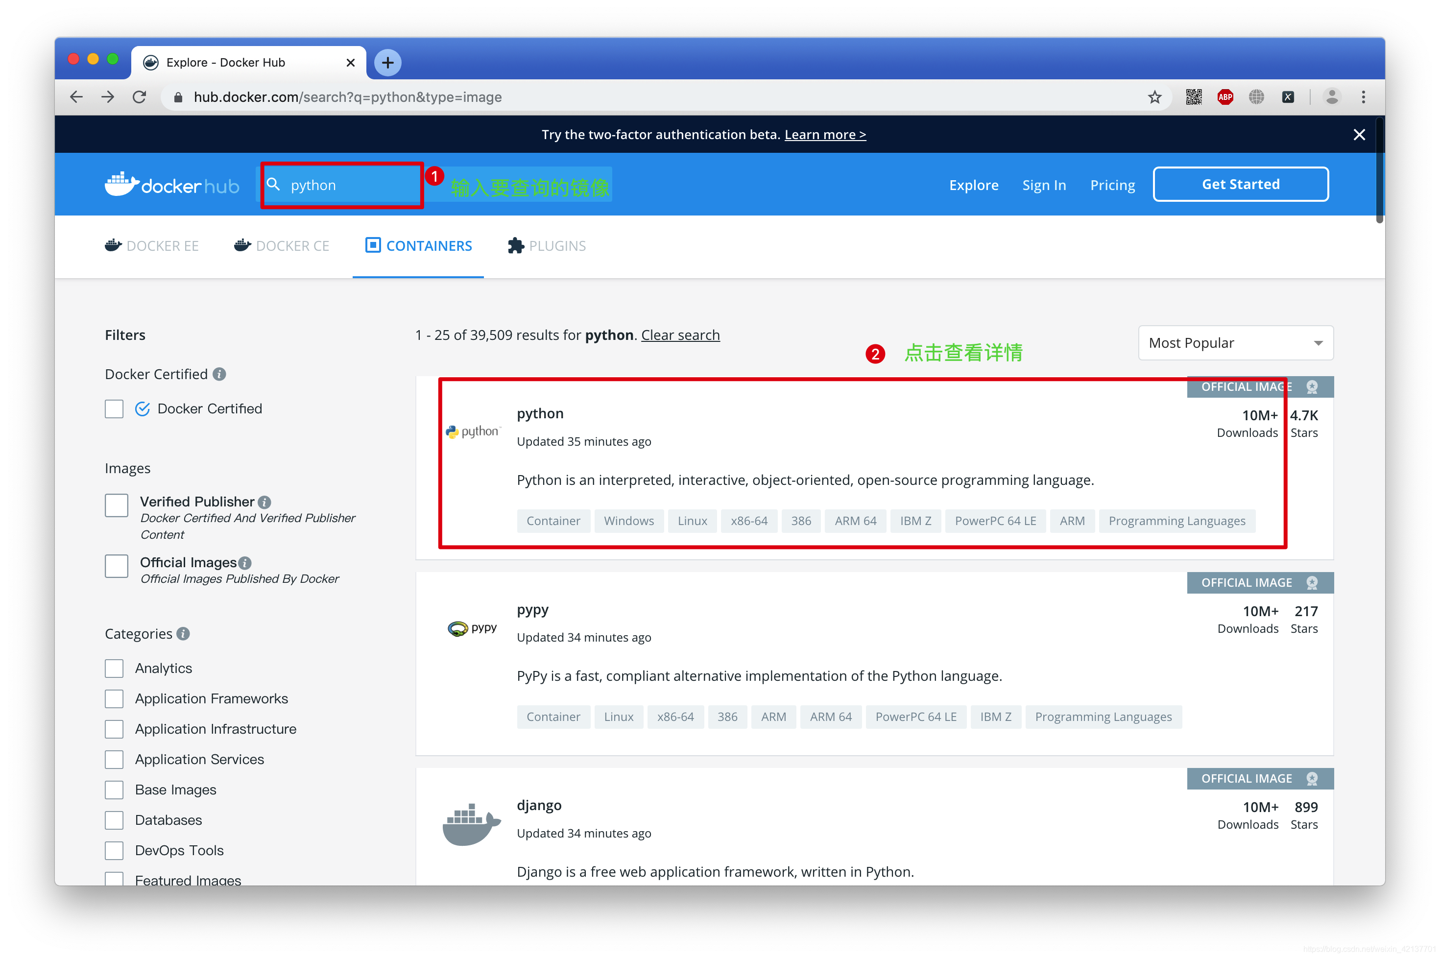The width and height of the screenshot is (1440, 958).
Task: Click the Get Started button
Action: (1240, 184)
